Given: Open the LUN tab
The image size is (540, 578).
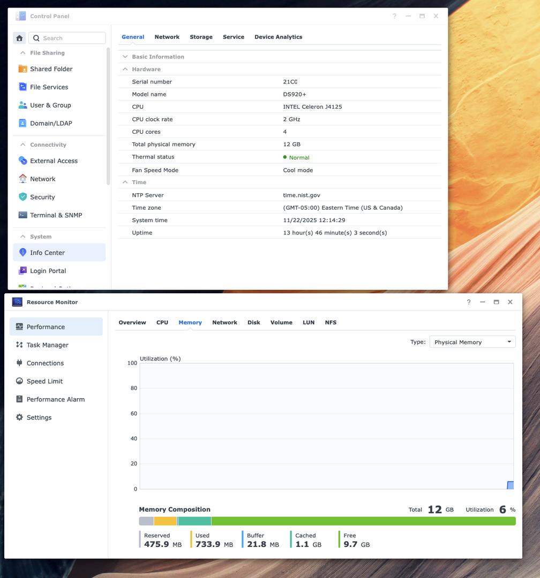Looking at the screenshot, I should tap(309, 322).
